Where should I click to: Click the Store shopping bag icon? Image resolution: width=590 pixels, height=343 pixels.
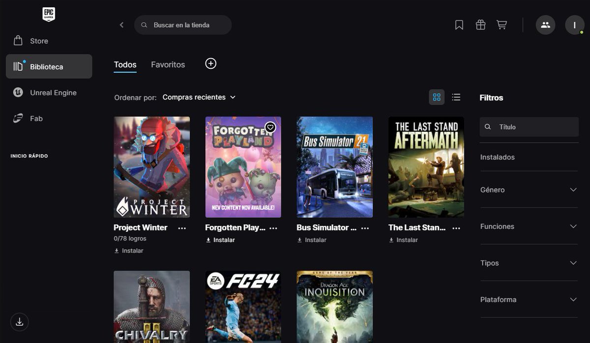tap(18, 40)
